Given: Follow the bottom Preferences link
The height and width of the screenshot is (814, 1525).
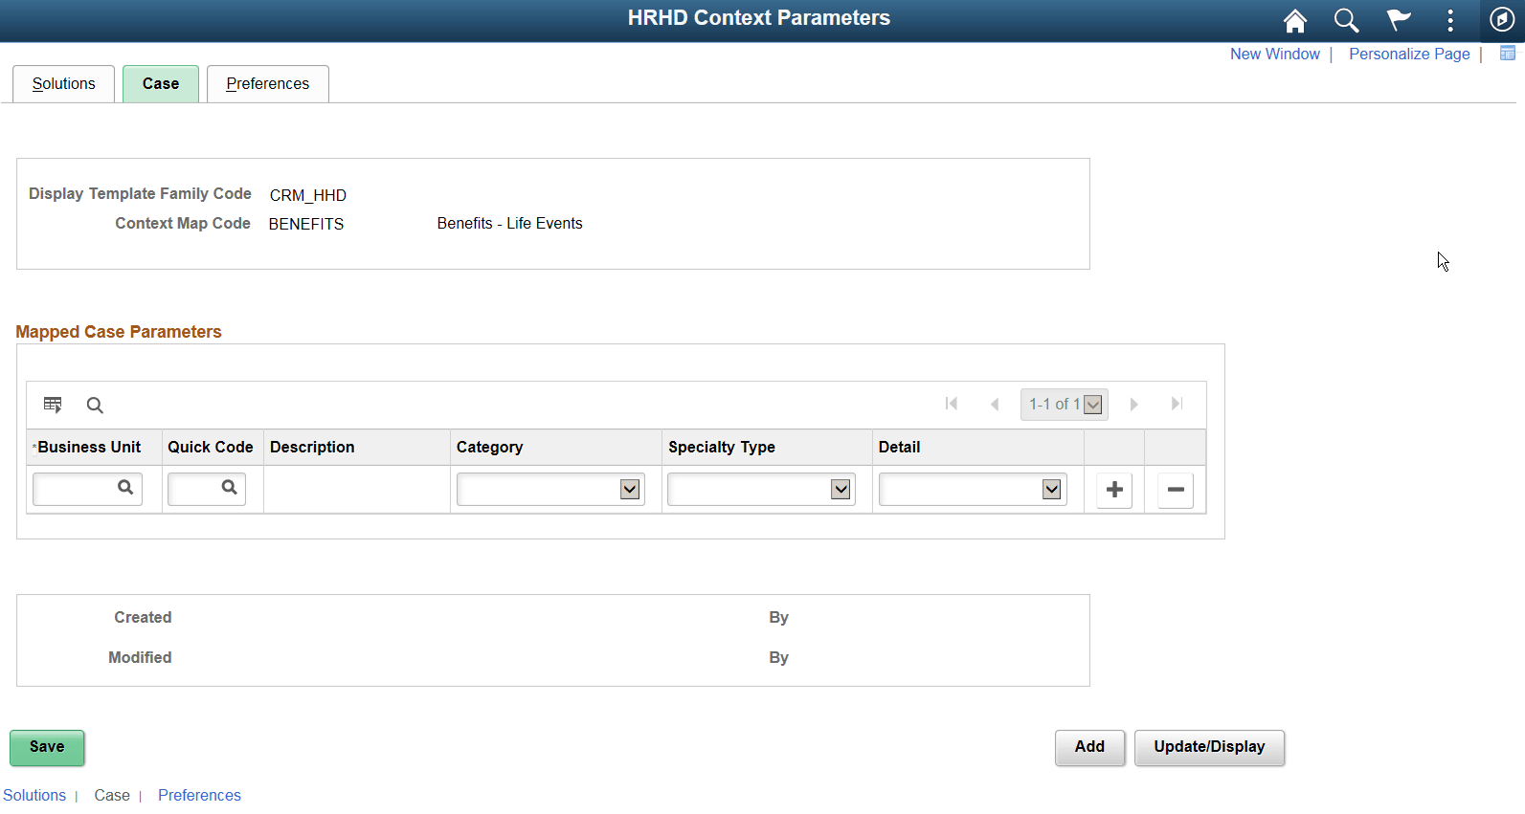Looking at the screenshot, I should click(x=199, y=796).
